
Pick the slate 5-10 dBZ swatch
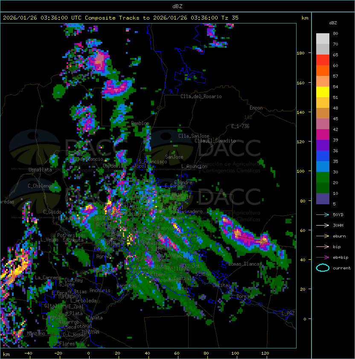click(323, 199)
